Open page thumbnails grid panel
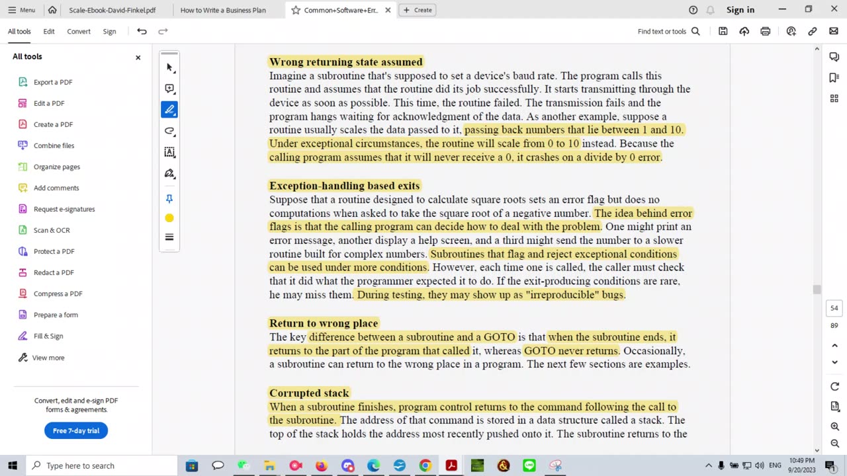Viewport: 847px width, 476px height. click(x=834, y=99)
